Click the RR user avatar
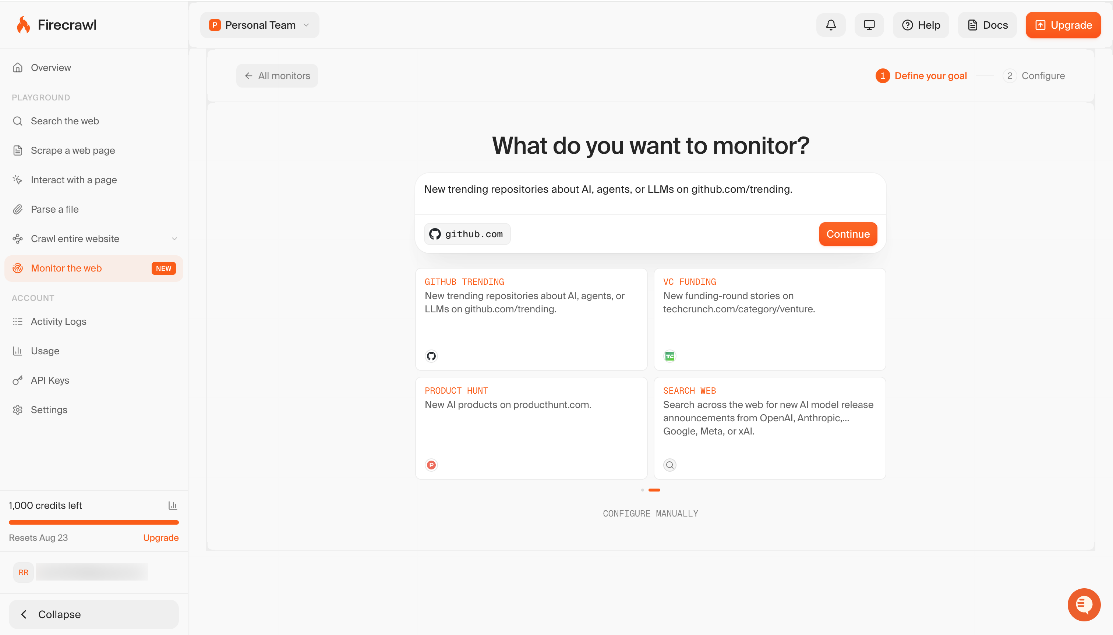Image resolution: width=1113 pixels, height=635 pixels. 23,572
